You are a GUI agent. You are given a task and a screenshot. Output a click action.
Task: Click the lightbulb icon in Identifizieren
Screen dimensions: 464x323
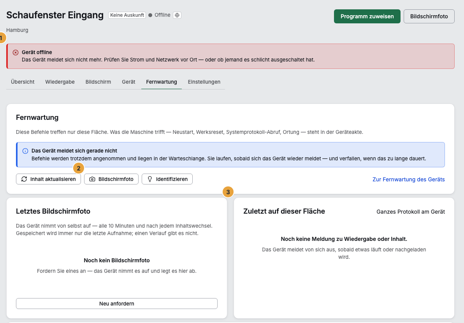(150, 179)
